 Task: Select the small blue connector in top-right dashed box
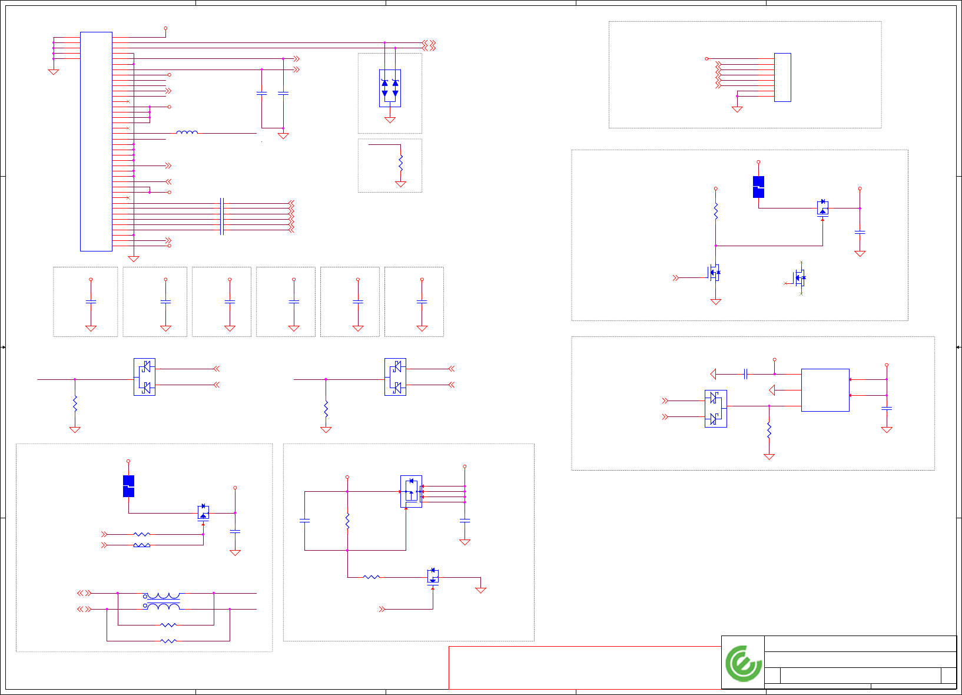pos(782,77)
